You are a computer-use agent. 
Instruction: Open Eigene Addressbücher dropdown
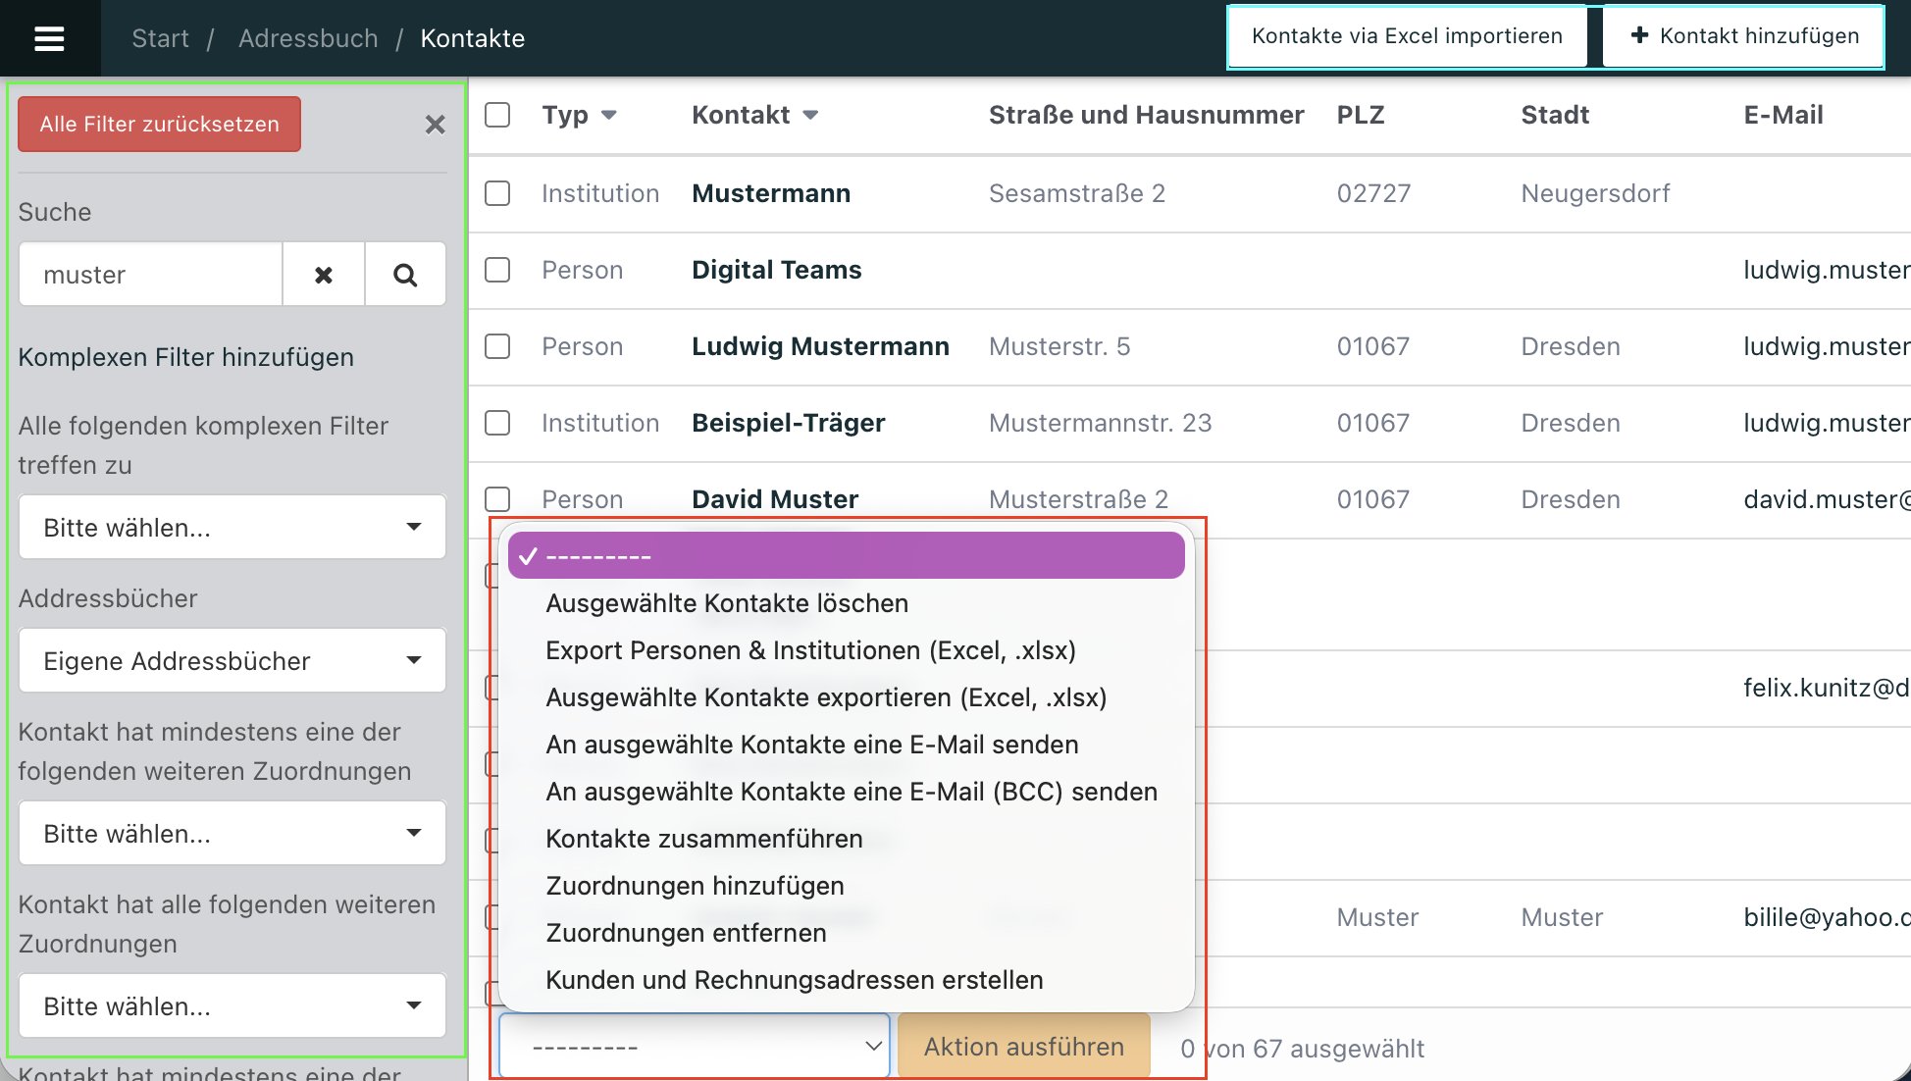tap(232, 661)
